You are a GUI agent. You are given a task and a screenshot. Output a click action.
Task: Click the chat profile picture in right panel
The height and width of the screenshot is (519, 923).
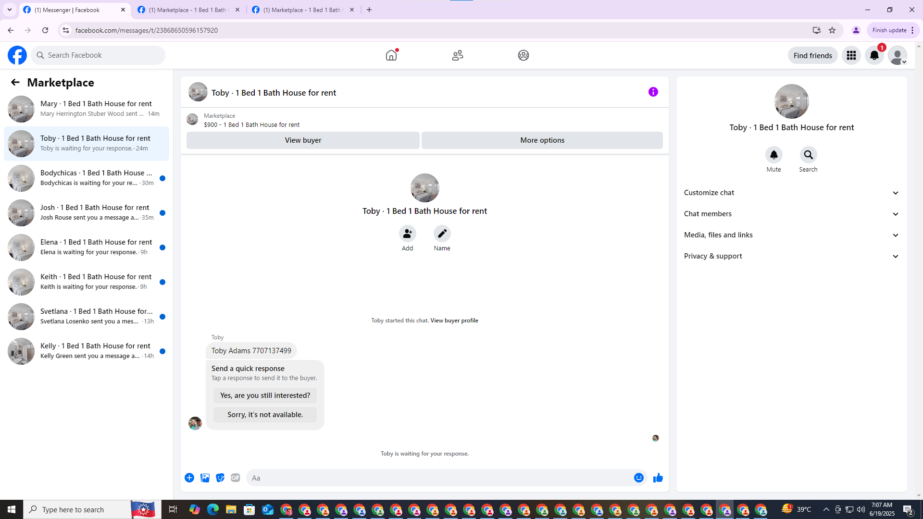[x=792, y=101]
